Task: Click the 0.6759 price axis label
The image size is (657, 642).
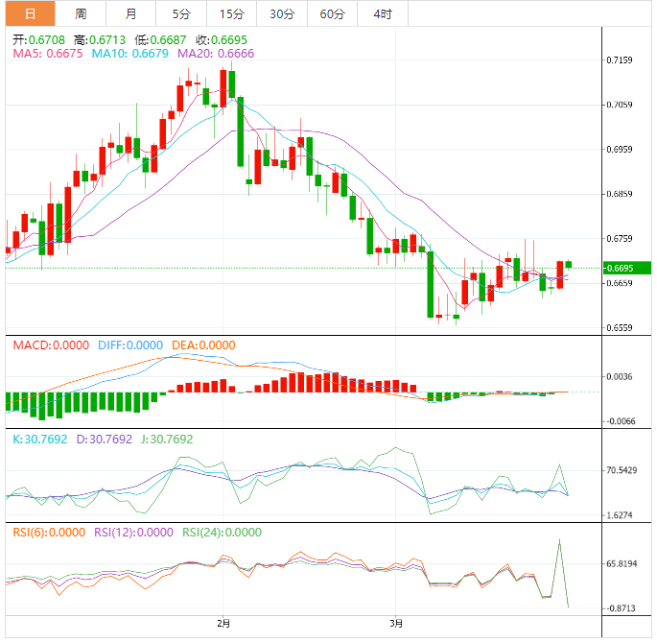Action: pos(620,239)
